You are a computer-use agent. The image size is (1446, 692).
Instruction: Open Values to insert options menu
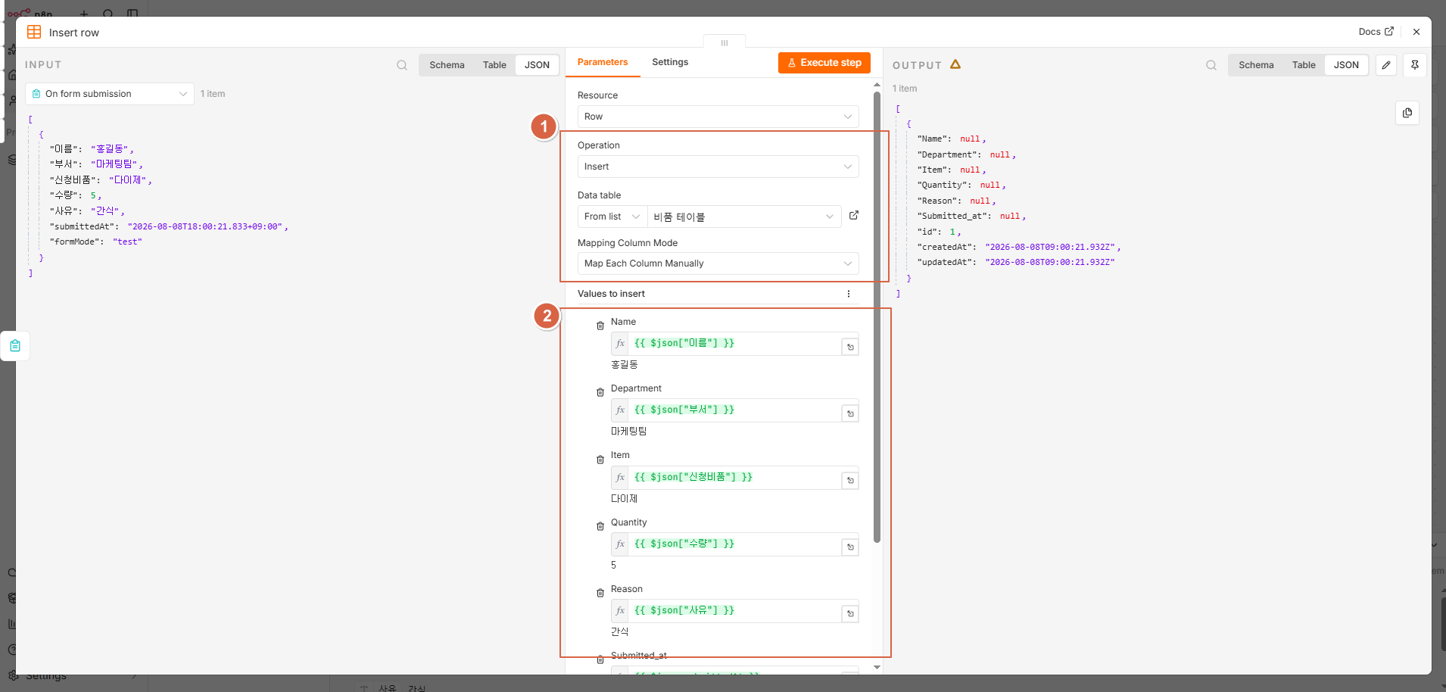(x=849, y=294)
